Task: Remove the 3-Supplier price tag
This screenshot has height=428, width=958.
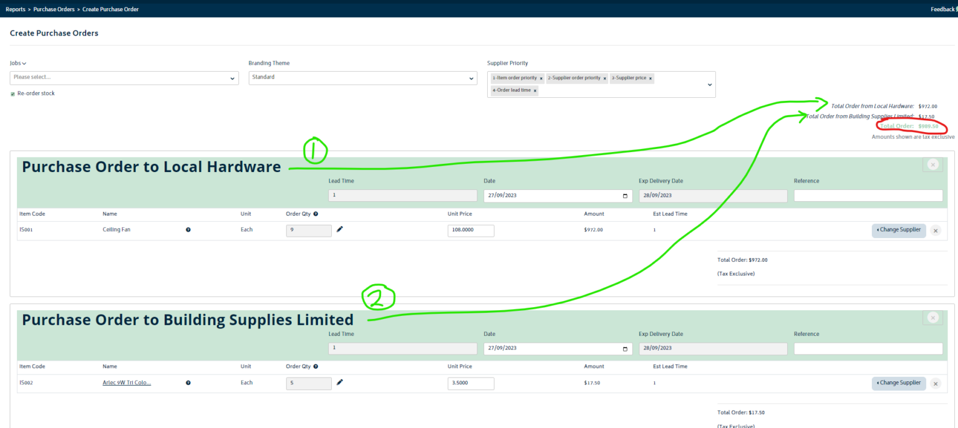Action: click(650, 78)
